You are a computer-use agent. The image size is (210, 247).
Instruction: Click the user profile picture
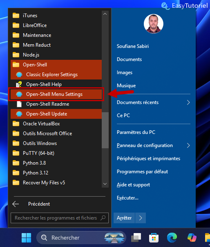pos(154,24)
